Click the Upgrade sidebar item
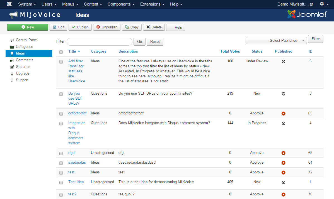Image resolution: width=334 pixels, height=199 pixels. pyautogui.click(x=22, y=73)
